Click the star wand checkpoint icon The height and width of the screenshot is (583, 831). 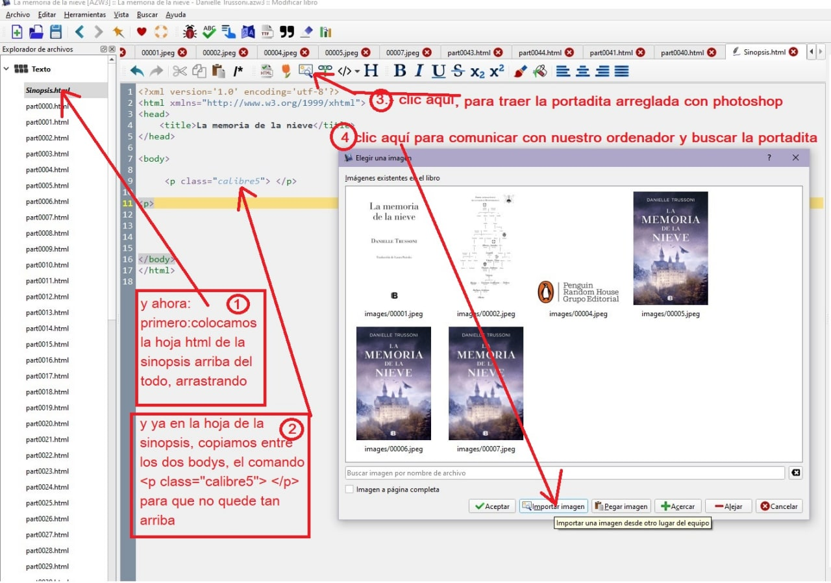[118, 31]
